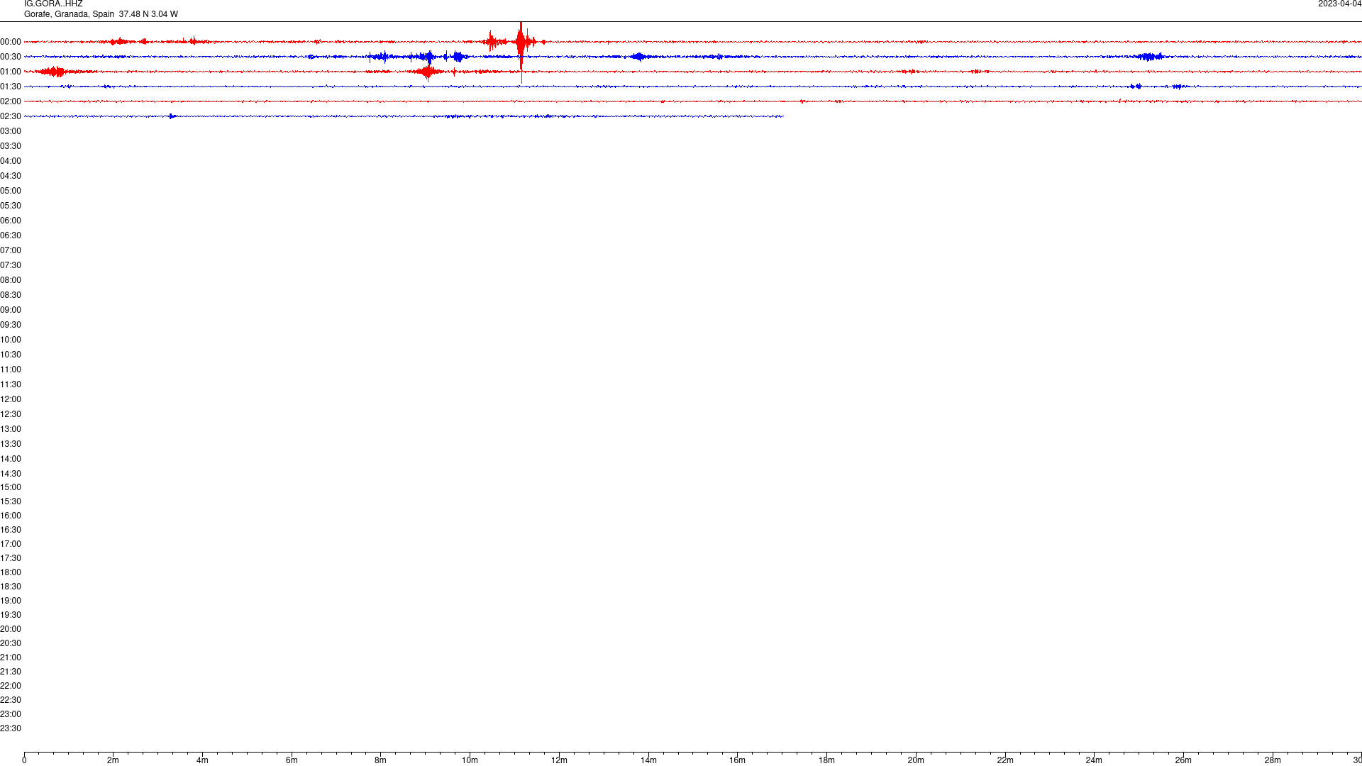Select the 00:00 row time label

[11, 42]
